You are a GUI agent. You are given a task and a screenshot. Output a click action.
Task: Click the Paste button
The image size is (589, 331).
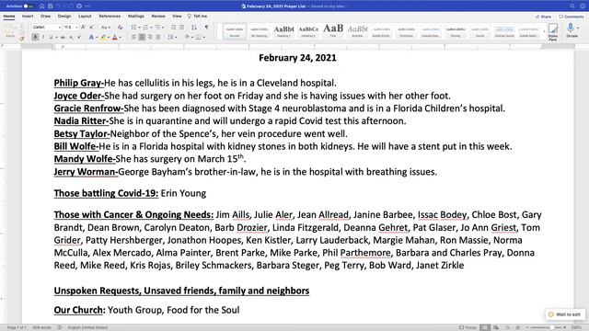10,30
